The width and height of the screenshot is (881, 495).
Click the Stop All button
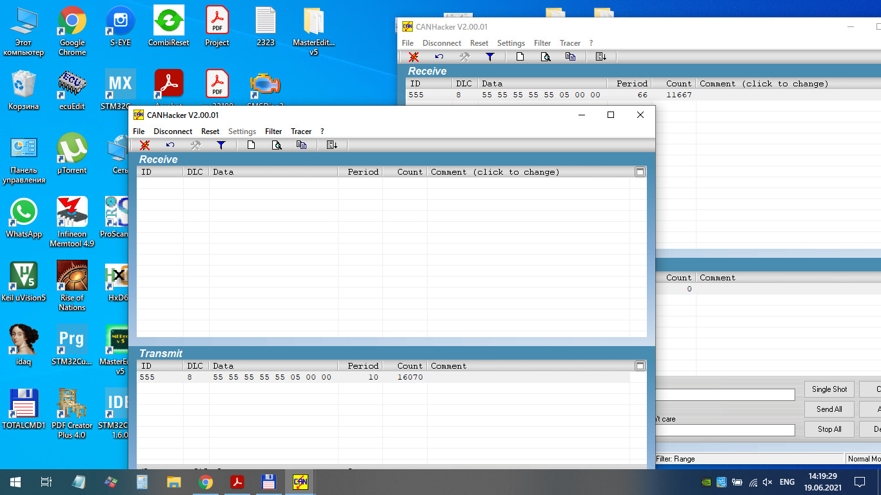(829, 429)
